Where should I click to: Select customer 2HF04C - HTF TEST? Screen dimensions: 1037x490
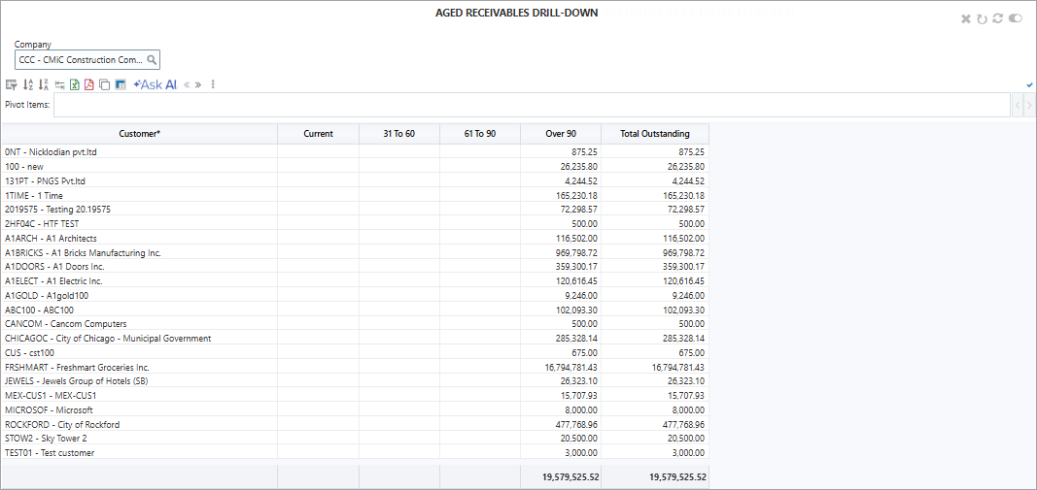click(x=41, y=224)
